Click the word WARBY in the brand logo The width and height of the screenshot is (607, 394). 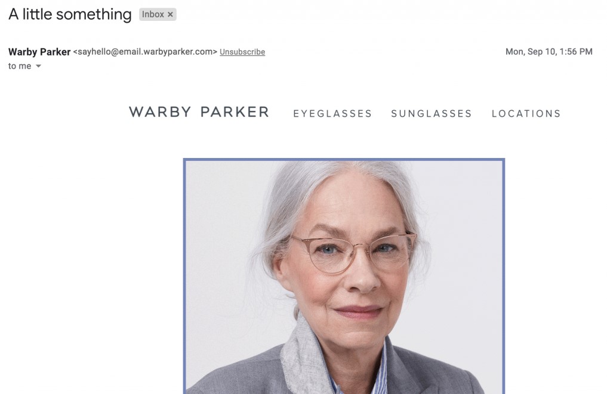click(x=161, y=112)
